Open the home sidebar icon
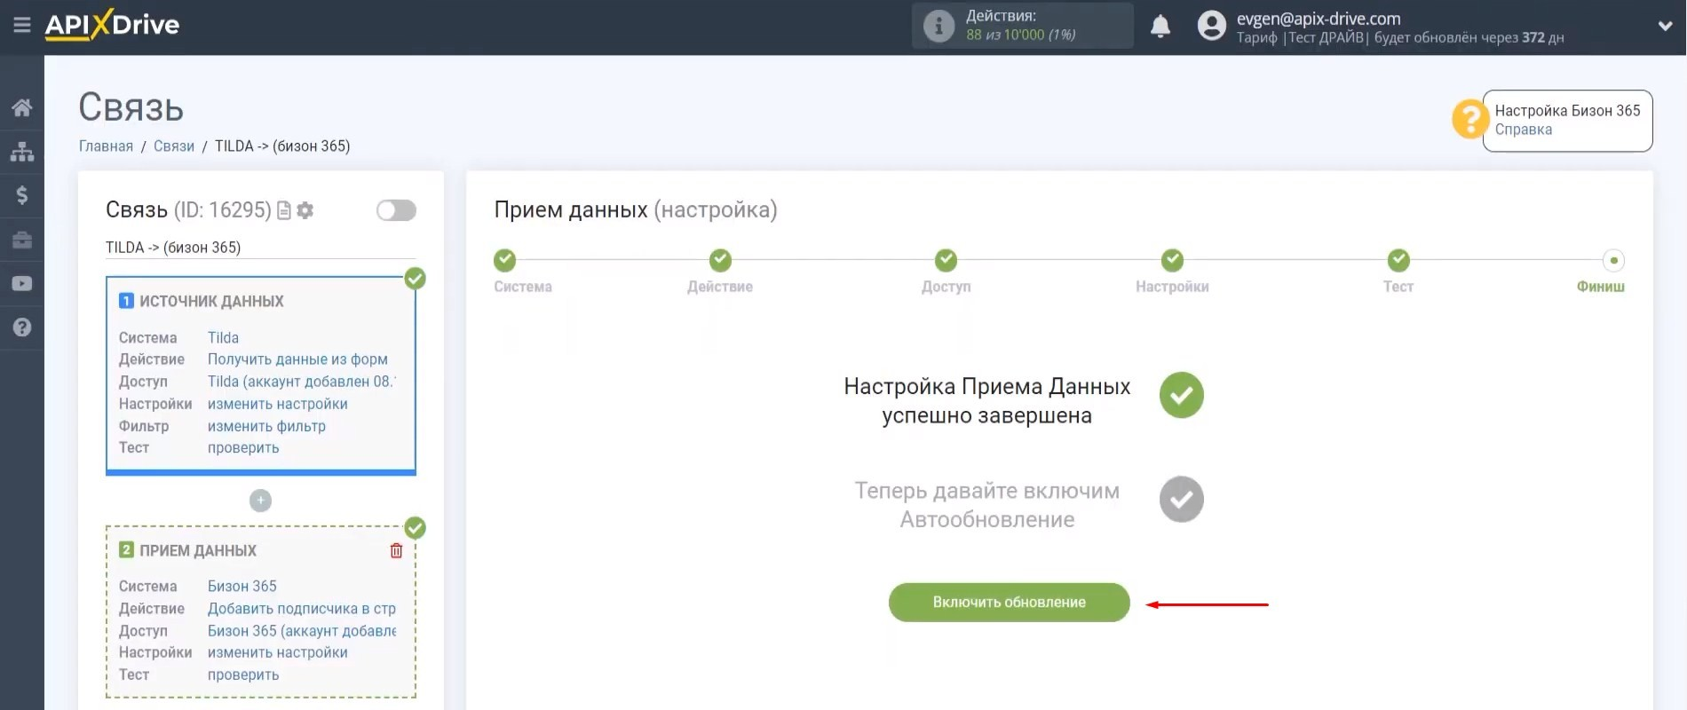The width and height of the screenshot is (1687, 710). pyautogui.click(x=22, y=108)
